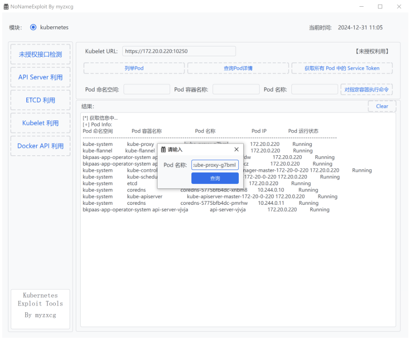This screenshot has width=411, height=340.
Task: Click coredns-5775bfb4dc-pmrhw pod name
Action: 214,203
